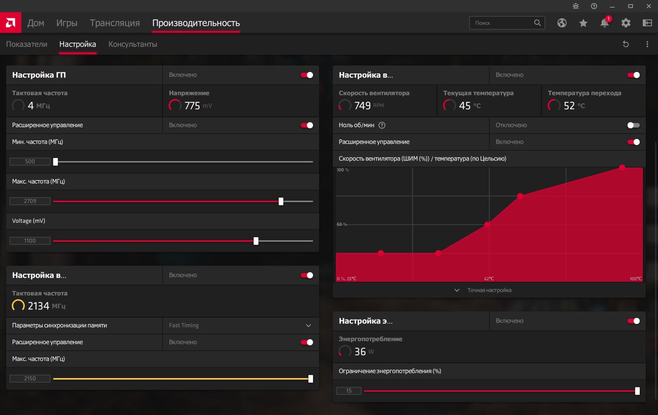This screenshot has width=658, height=415.
Task: Disable the fan tuning toggle
Action: click(x=634, y=75)
